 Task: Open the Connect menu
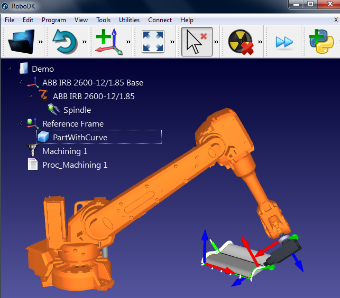click(x=160, y=20)
